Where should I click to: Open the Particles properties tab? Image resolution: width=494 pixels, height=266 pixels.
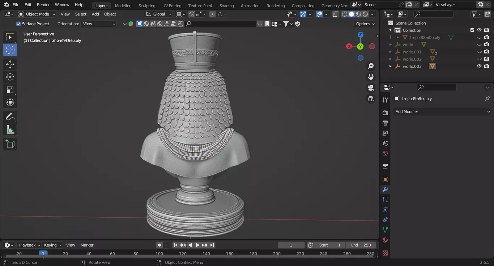385,200
